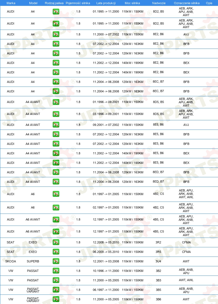Click the fuel icon in the VW Passat 3B3 row
This screenshot has width=218, height=304.
click(56, 280)
